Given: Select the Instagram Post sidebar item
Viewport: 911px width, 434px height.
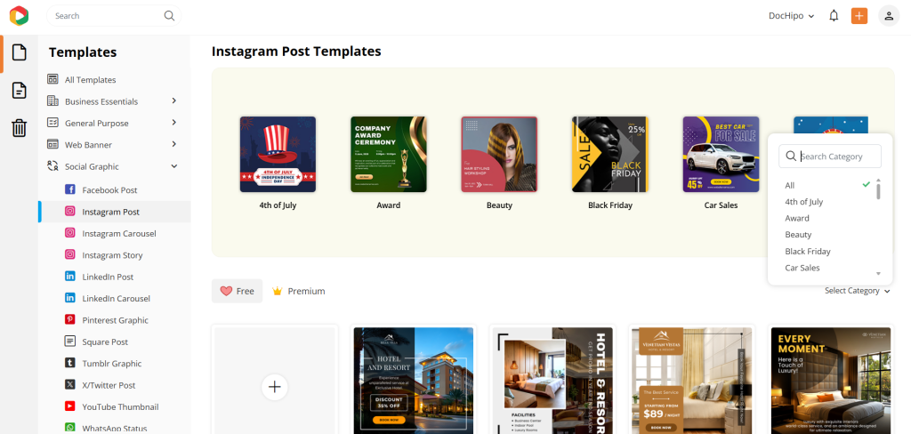Looking at the screenshot, I should coord(115,212).
